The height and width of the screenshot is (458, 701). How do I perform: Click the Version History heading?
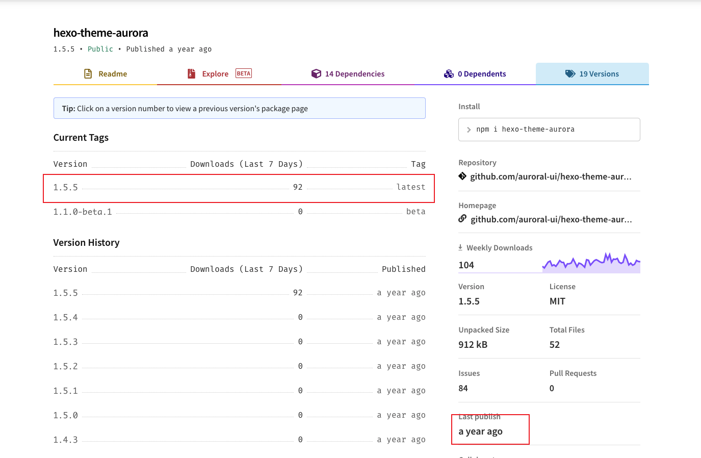coord(87,243)
